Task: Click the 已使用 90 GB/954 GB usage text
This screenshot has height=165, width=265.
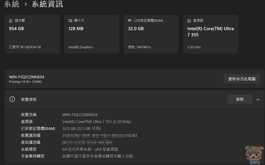Action: pyautogui.click(x=25, y=47)
